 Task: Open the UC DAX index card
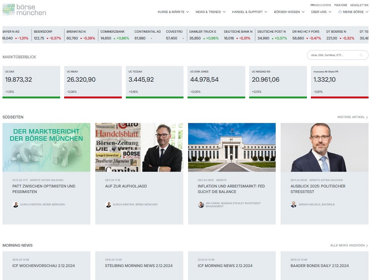coord(31,82)
